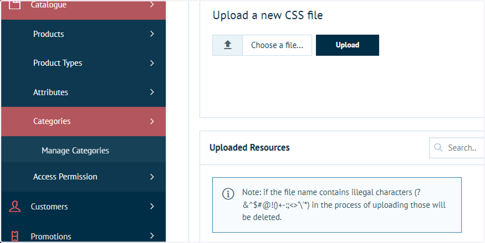Viewport: 485px width, 243px height.
Task: Open the Catalogue menu
Action: coord(83,10)
